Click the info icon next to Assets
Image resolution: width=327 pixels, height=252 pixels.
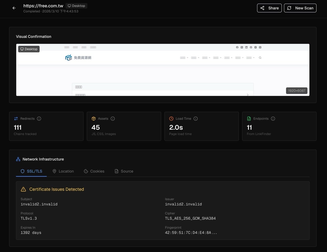click(x=113, y=119)
